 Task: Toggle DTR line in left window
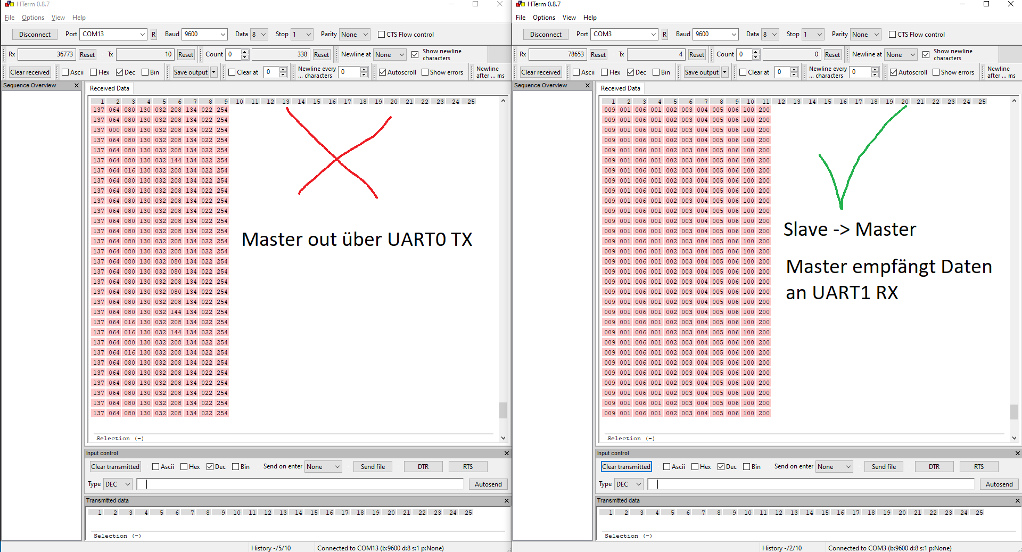tap(423, 467)
